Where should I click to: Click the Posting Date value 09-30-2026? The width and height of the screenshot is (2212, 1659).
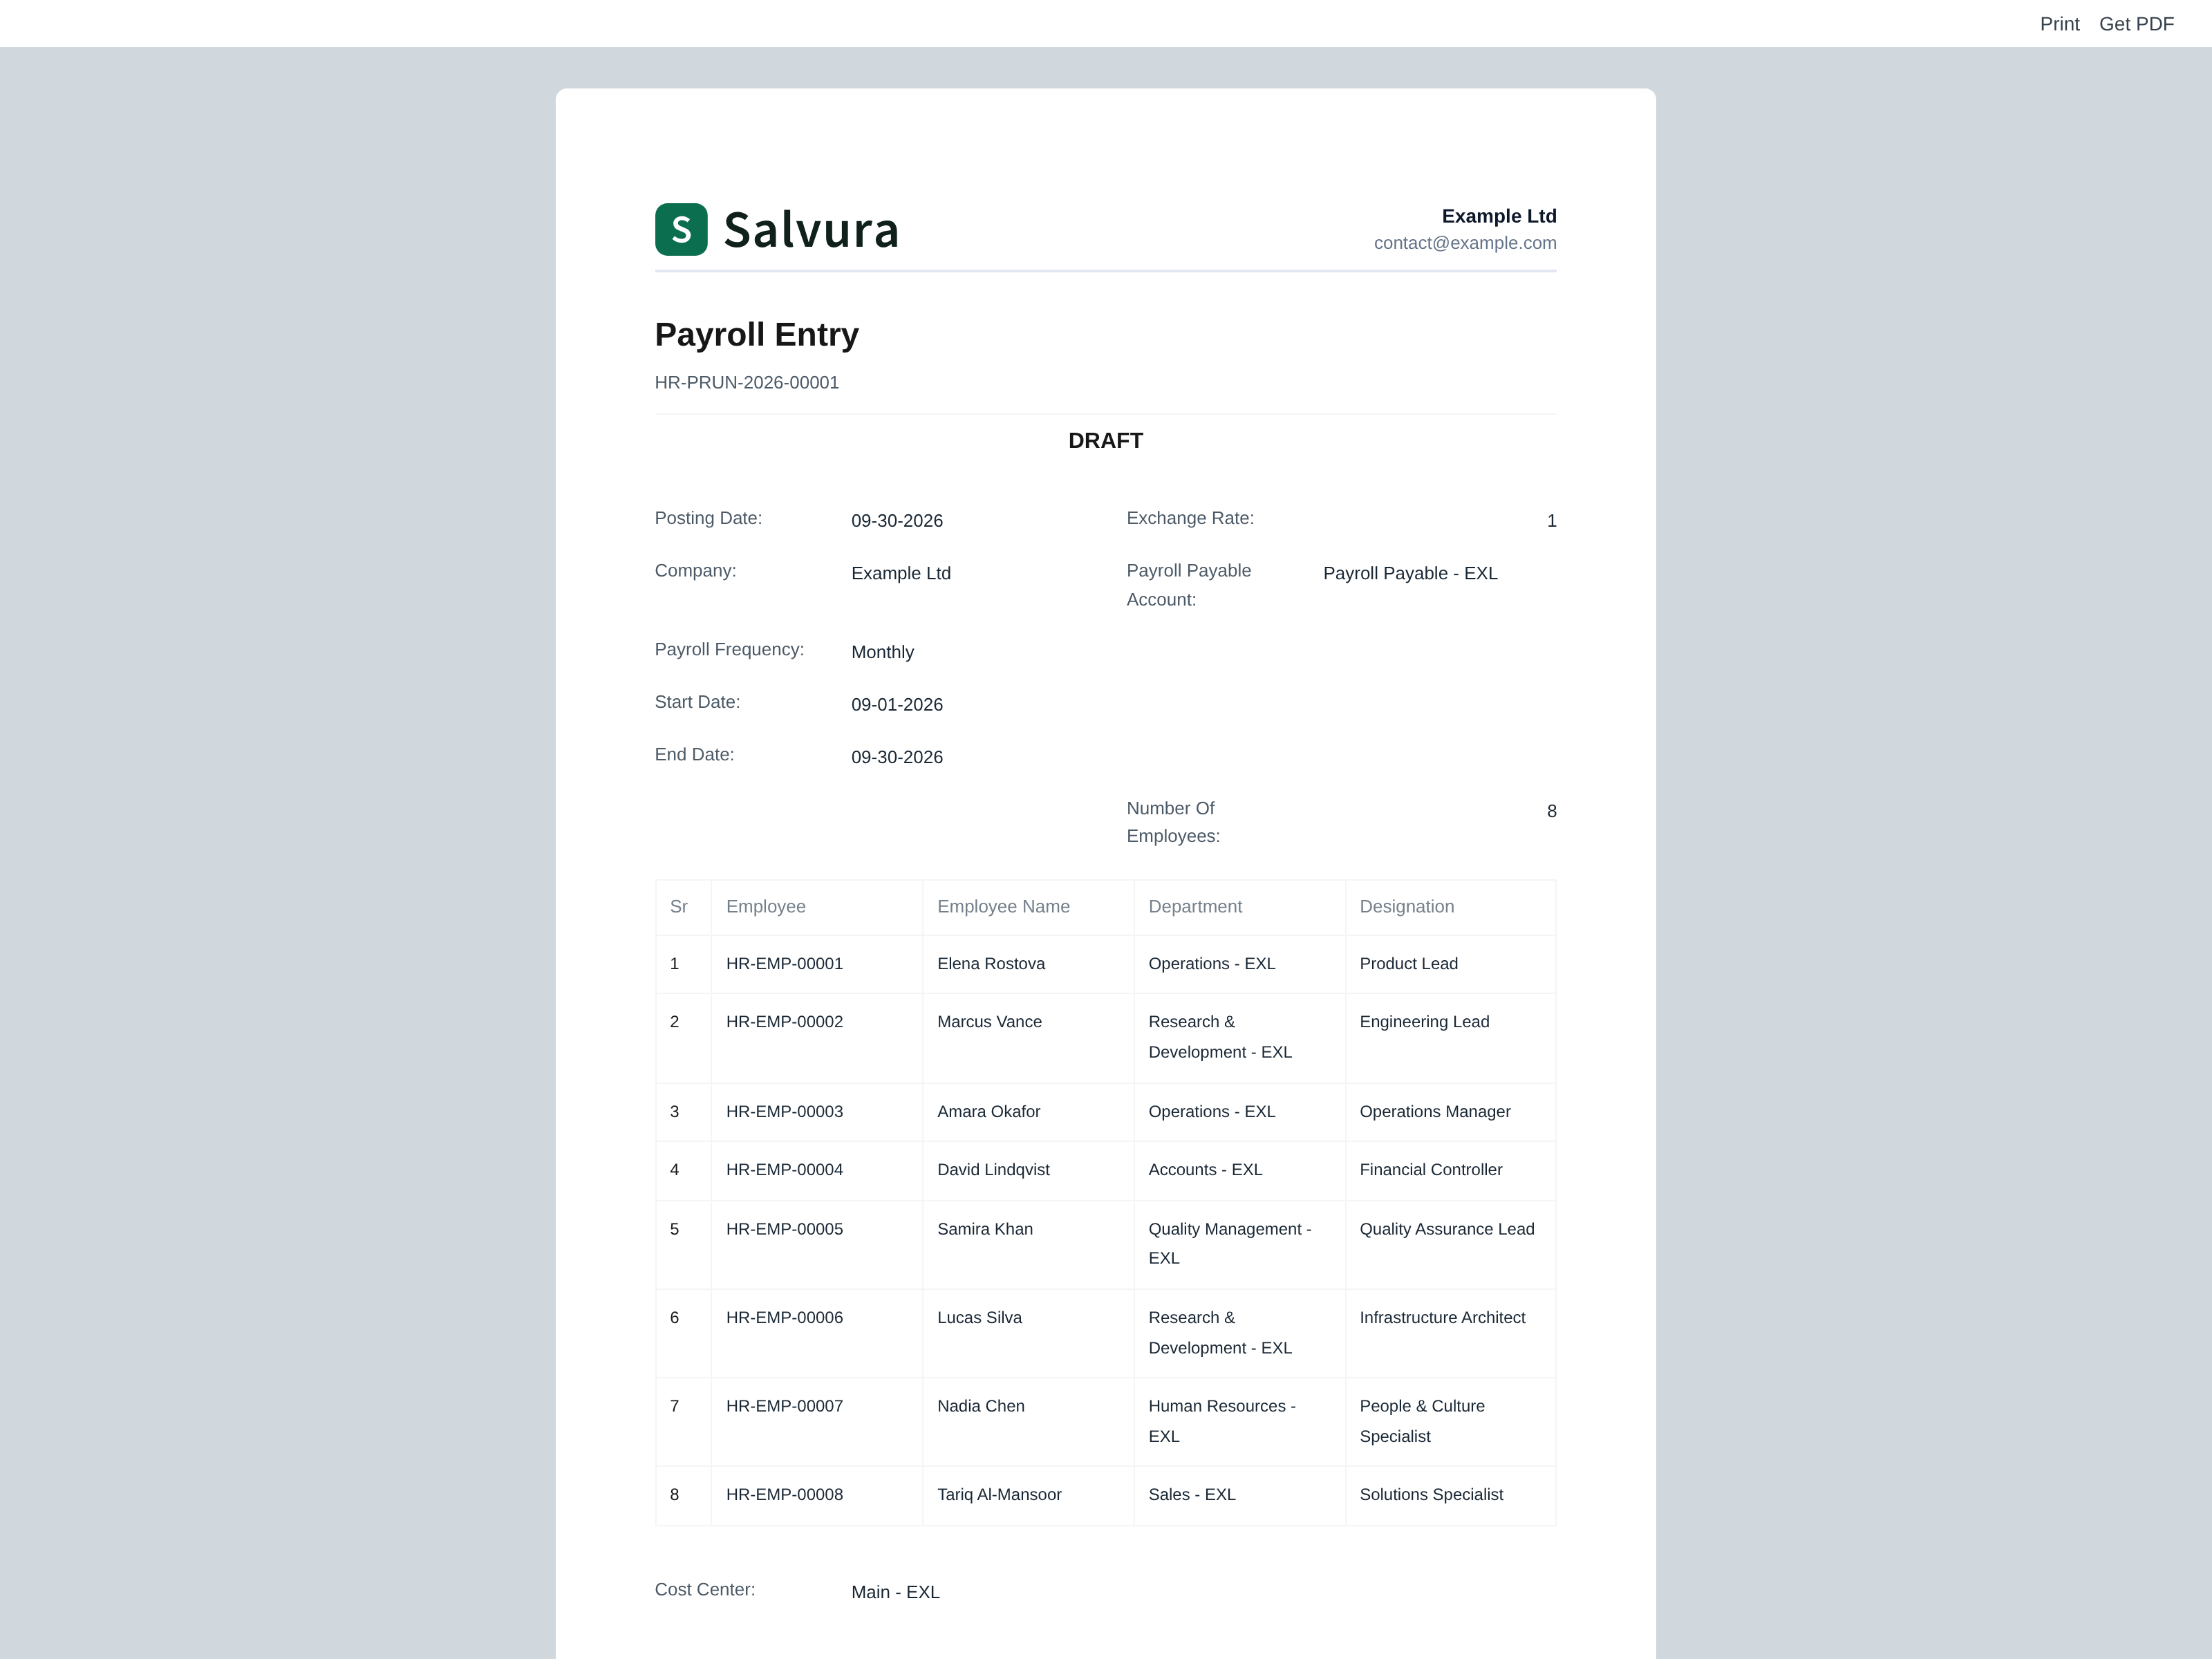(x=897, y=521)
